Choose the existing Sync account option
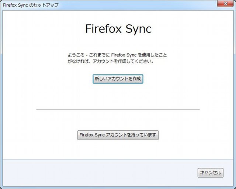 click(x=118, y=135)
